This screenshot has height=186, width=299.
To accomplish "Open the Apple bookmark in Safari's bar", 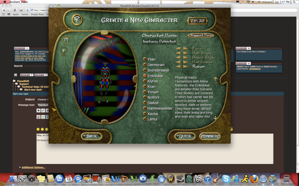I will [16, 14].
